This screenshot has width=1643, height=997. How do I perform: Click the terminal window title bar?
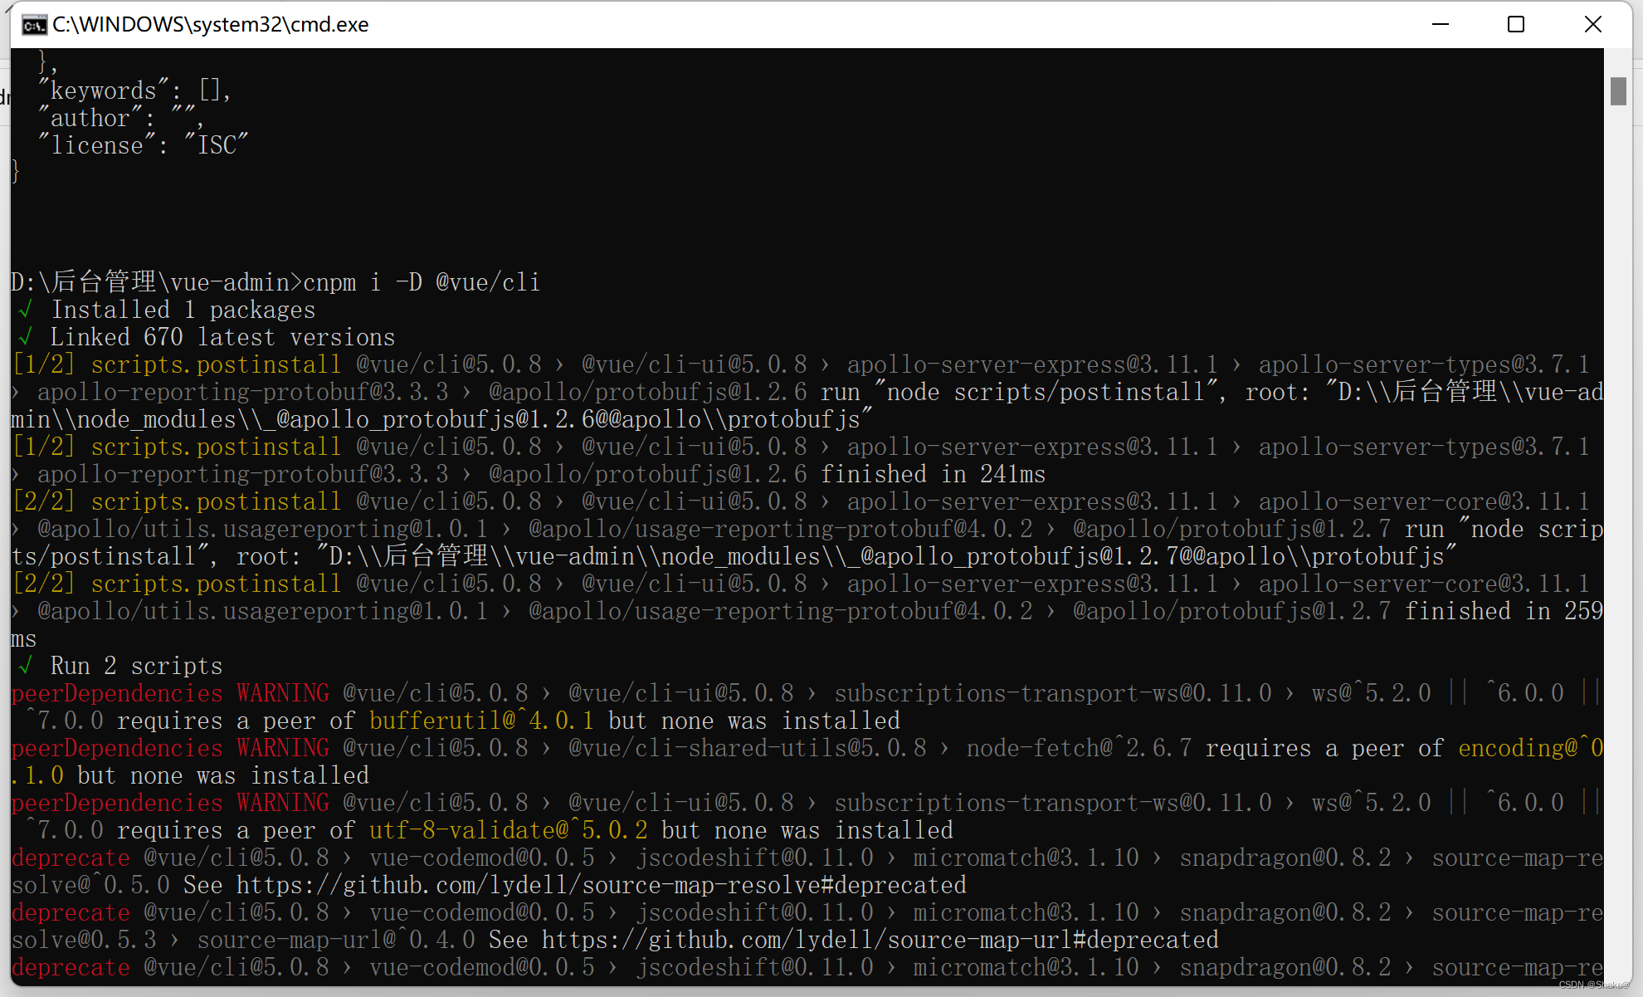click(821, 23)
